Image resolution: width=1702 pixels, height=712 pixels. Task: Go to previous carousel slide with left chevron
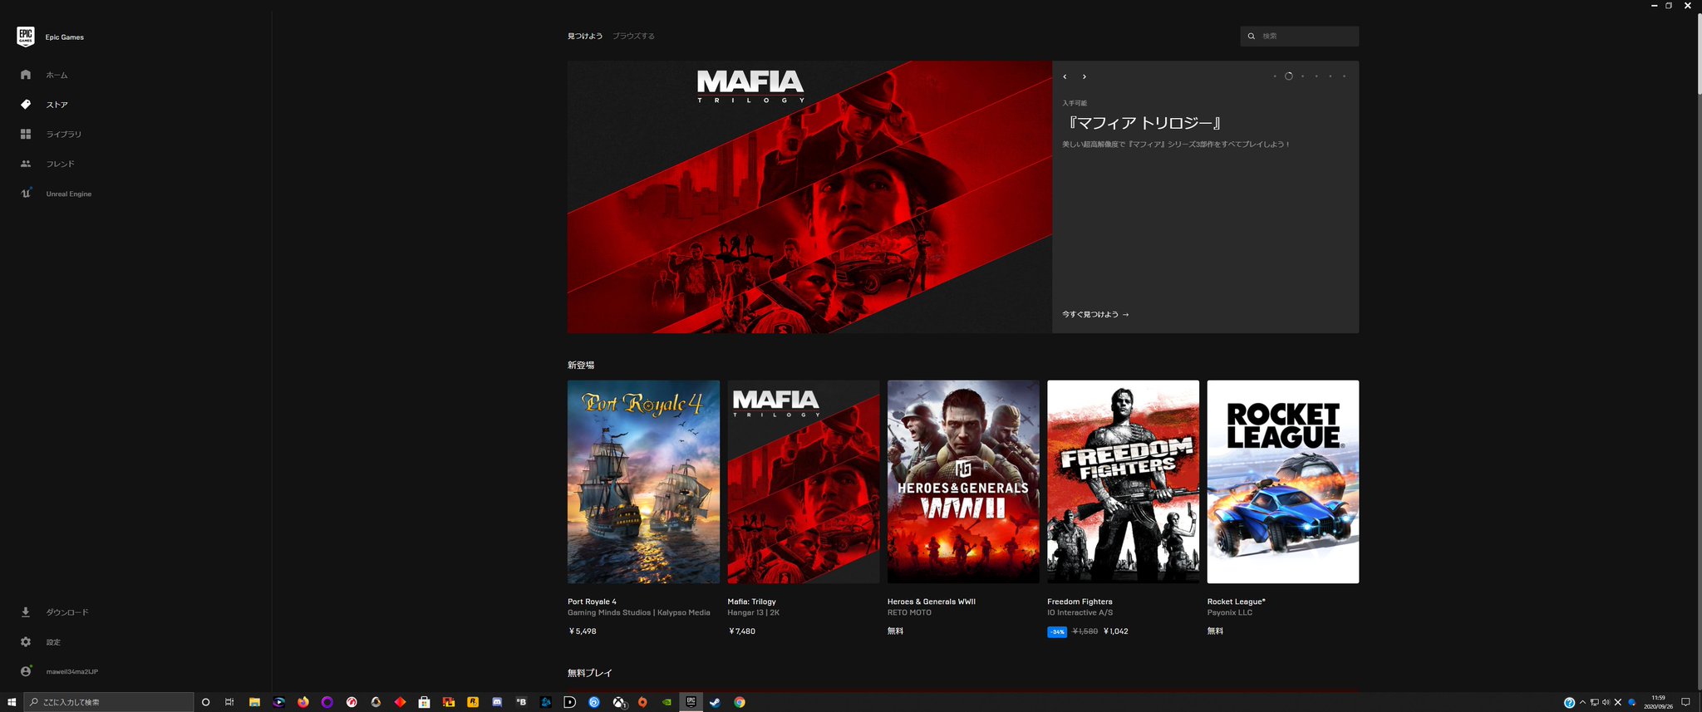(1065, 76)
